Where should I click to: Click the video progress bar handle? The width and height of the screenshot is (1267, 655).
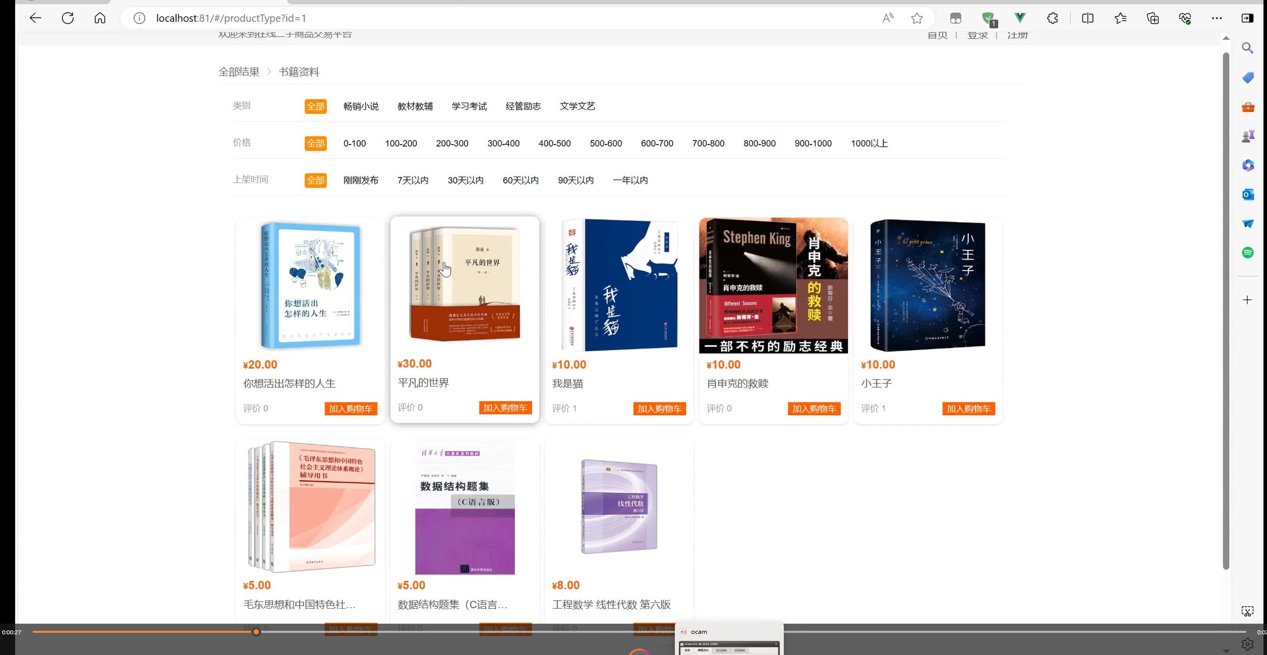pos(256,632)
